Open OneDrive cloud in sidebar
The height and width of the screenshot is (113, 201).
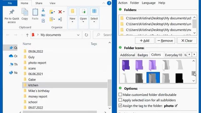(x=11, y=56)
